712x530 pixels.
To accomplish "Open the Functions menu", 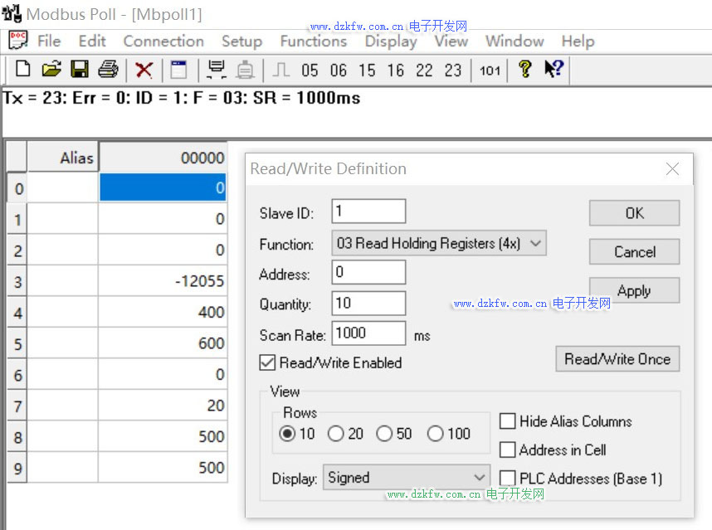I will [x=313, y=41].
